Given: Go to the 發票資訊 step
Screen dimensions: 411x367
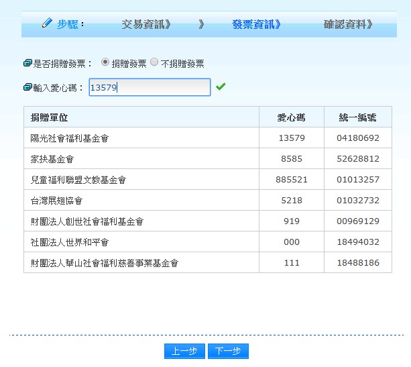Looking at the screenshot, I should pyautogui.click(x=256, y=24).
